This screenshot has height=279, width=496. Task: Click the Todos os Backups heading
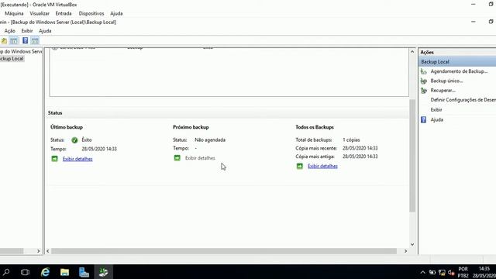(x=315, y=127)
